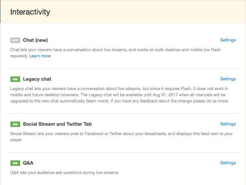Open Settings for Chat (new)
Screen dimensions: 246x185
pyautogui.click(x=228, y=40)
